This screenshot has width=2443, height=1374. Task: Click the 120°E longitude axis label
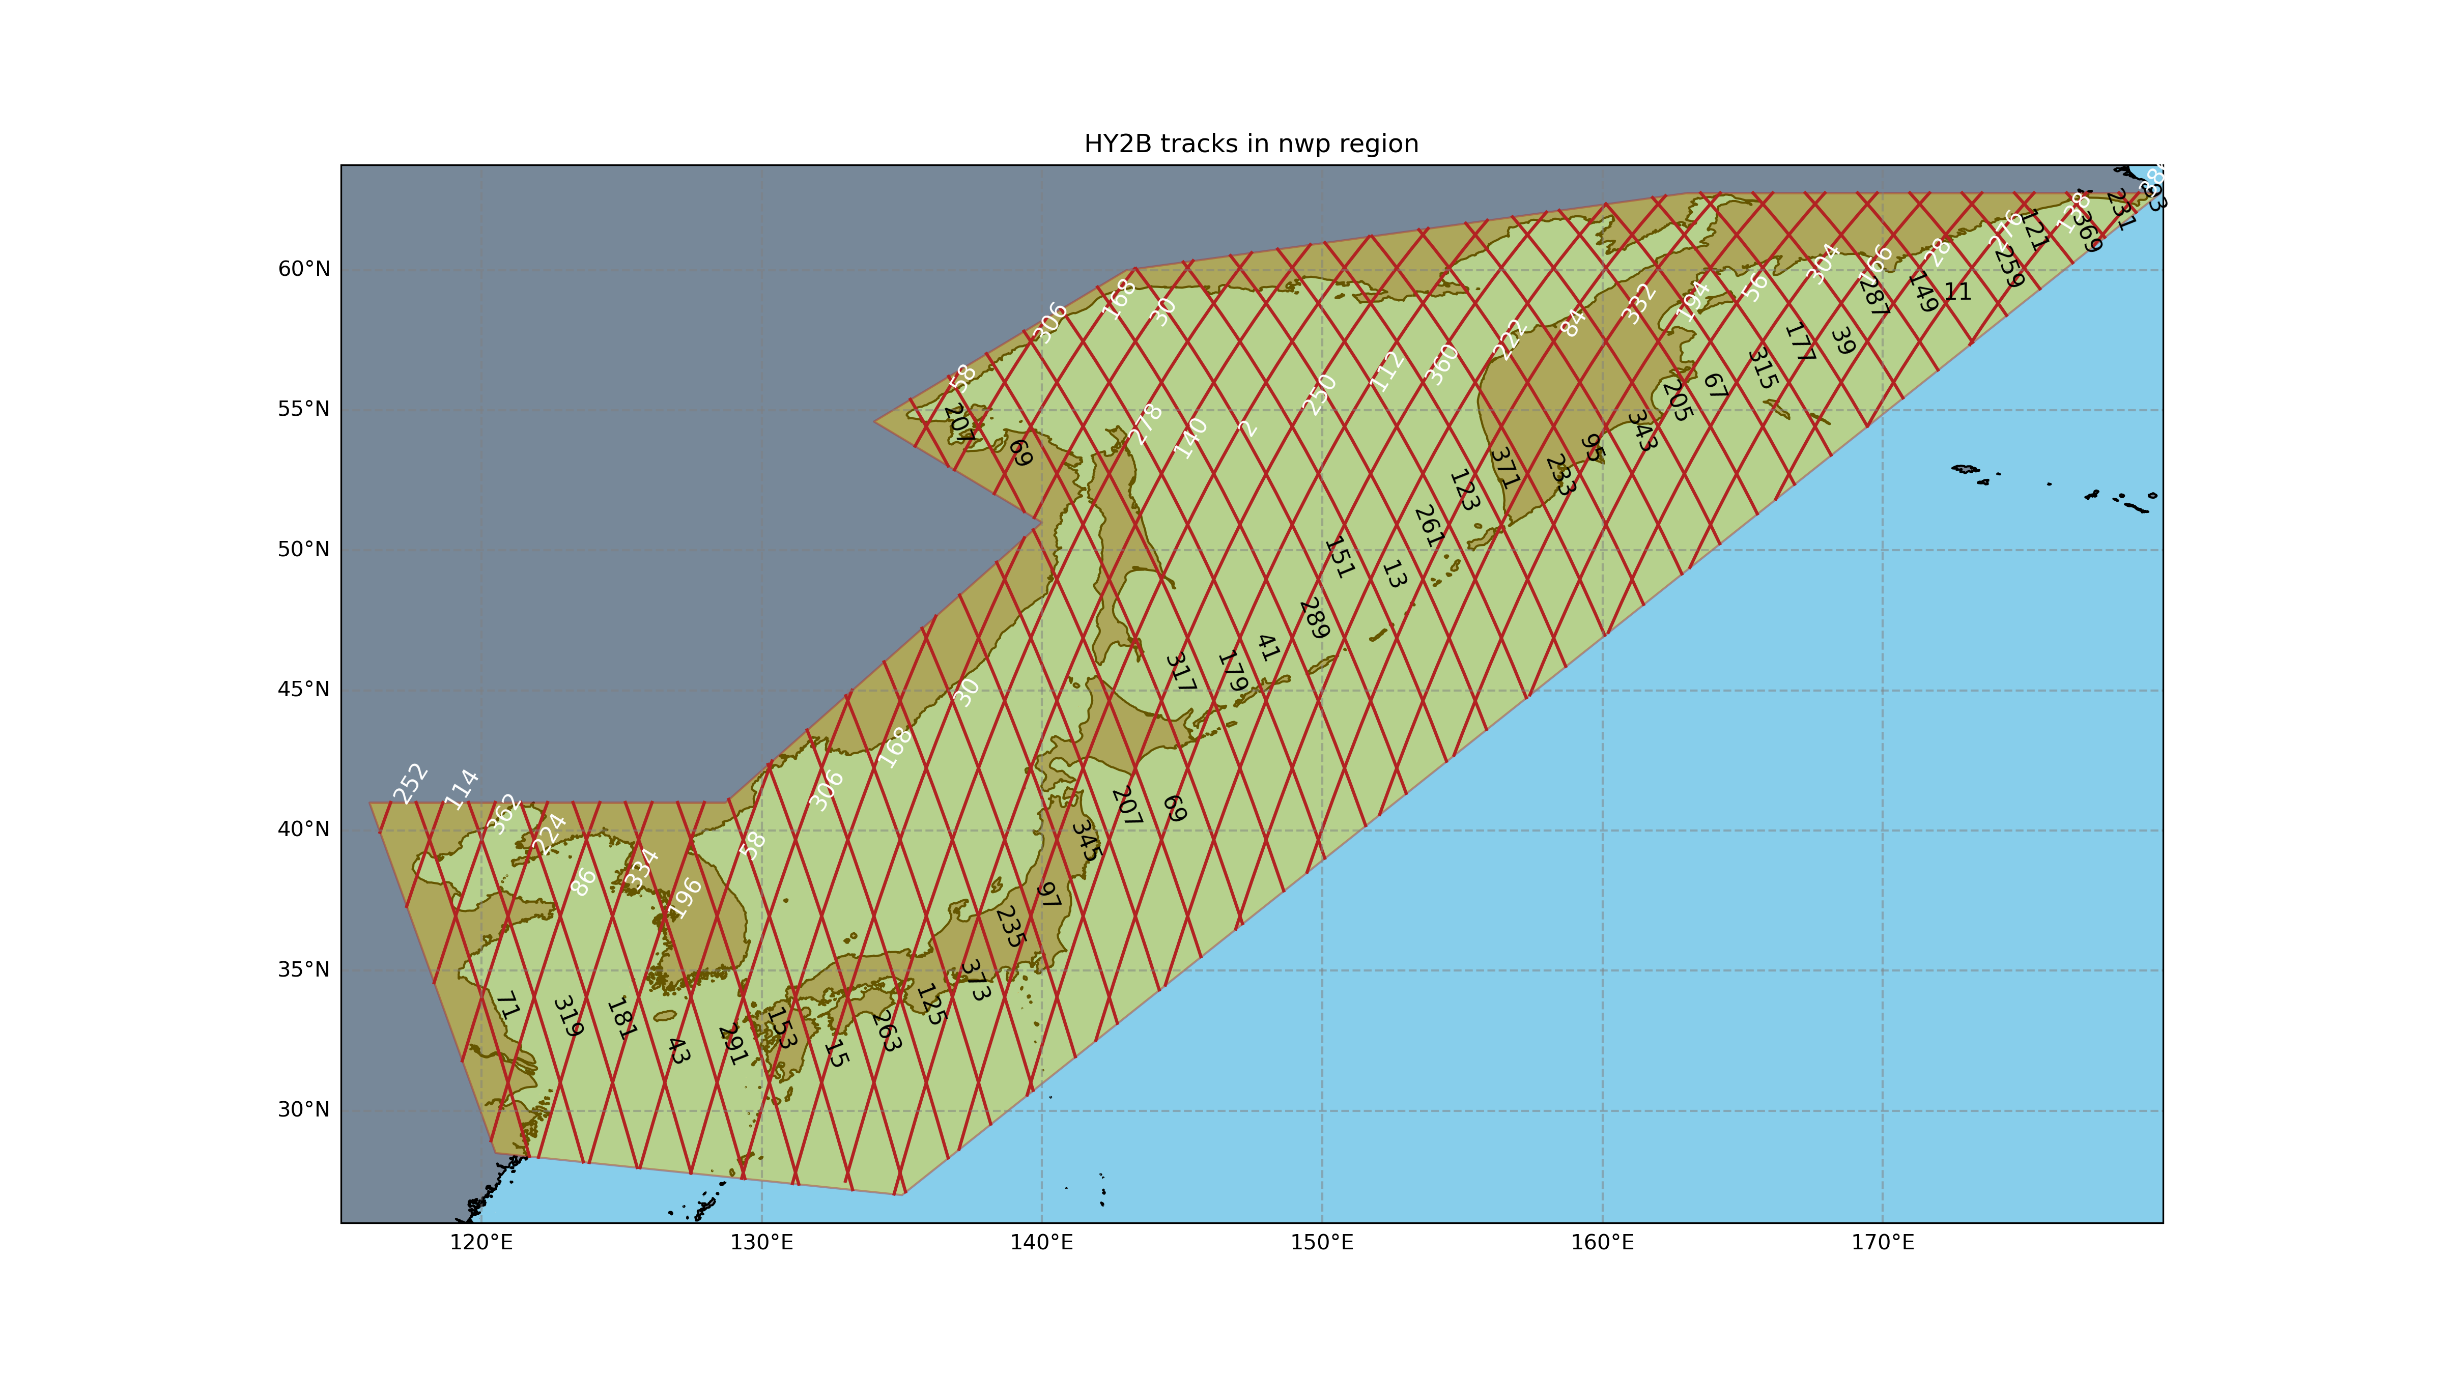pos(481,1242)
